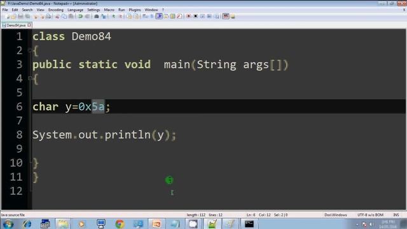Viewport: 407px width, 229px height.
Task: Open the Search menu
Action: (x=27, y=10)
